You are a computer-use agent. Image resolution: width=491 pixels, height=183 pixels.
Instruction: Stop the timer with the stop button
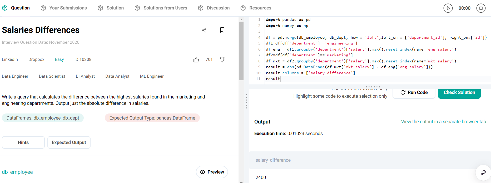pos(481,8)
